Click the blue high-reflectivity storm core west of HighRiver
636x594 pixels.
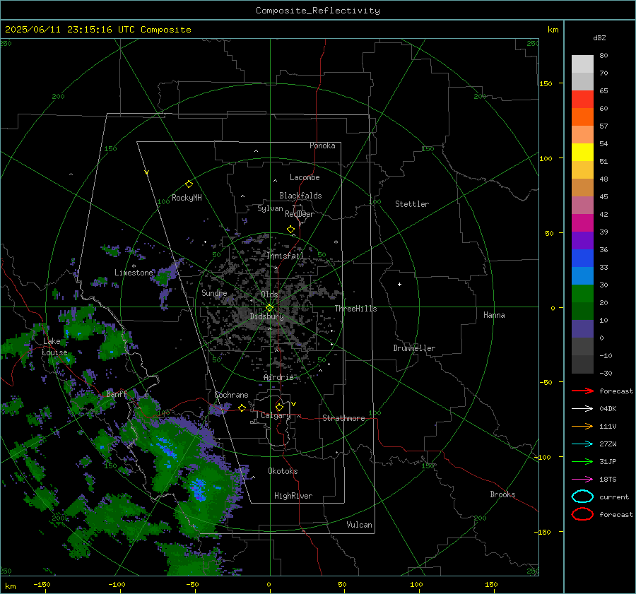pos(199,489)
